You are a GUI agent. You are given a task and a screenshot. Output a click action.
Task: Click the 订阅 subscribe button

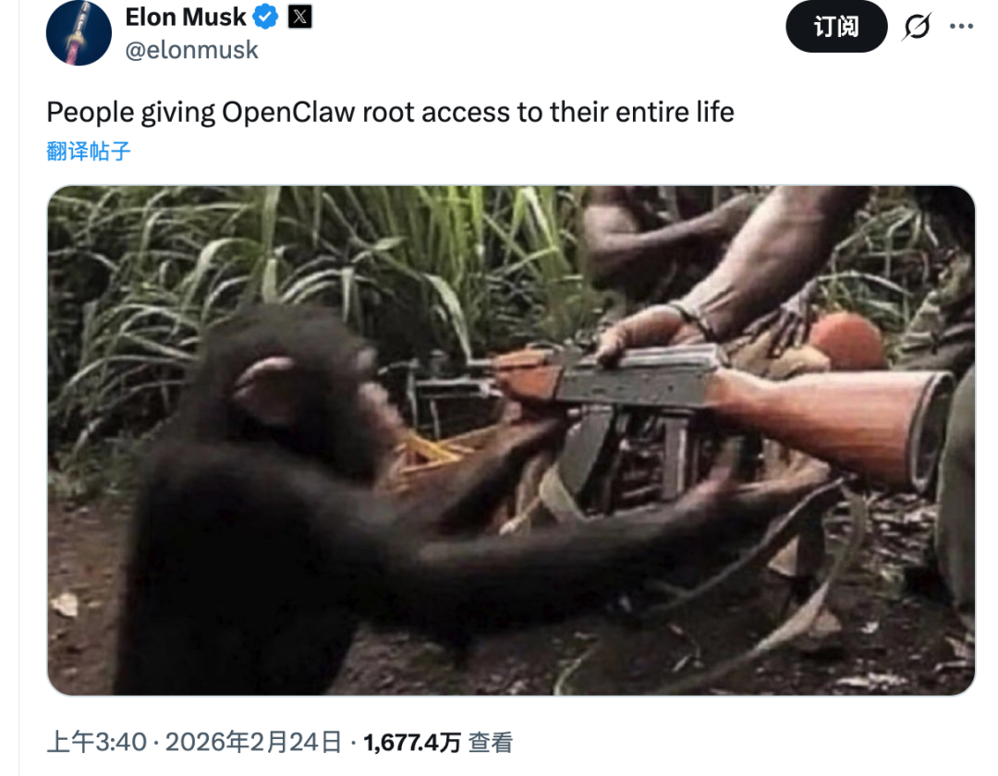836,27
